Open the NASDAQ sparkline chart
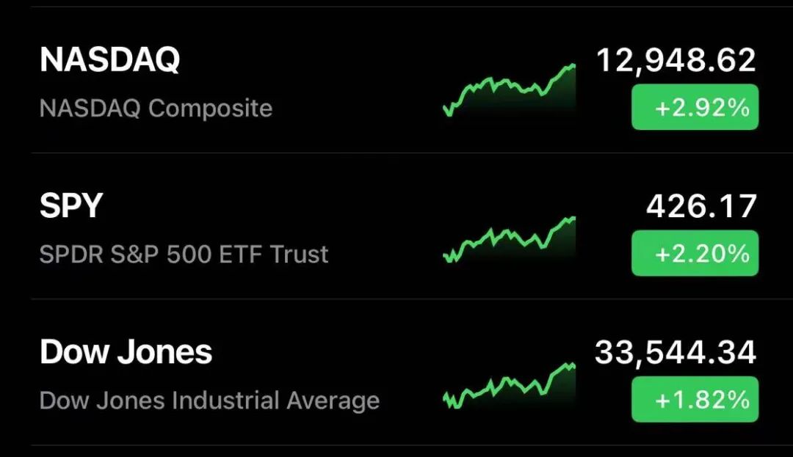This screenshot has width=793, height=457. click(x=510, y=90)
